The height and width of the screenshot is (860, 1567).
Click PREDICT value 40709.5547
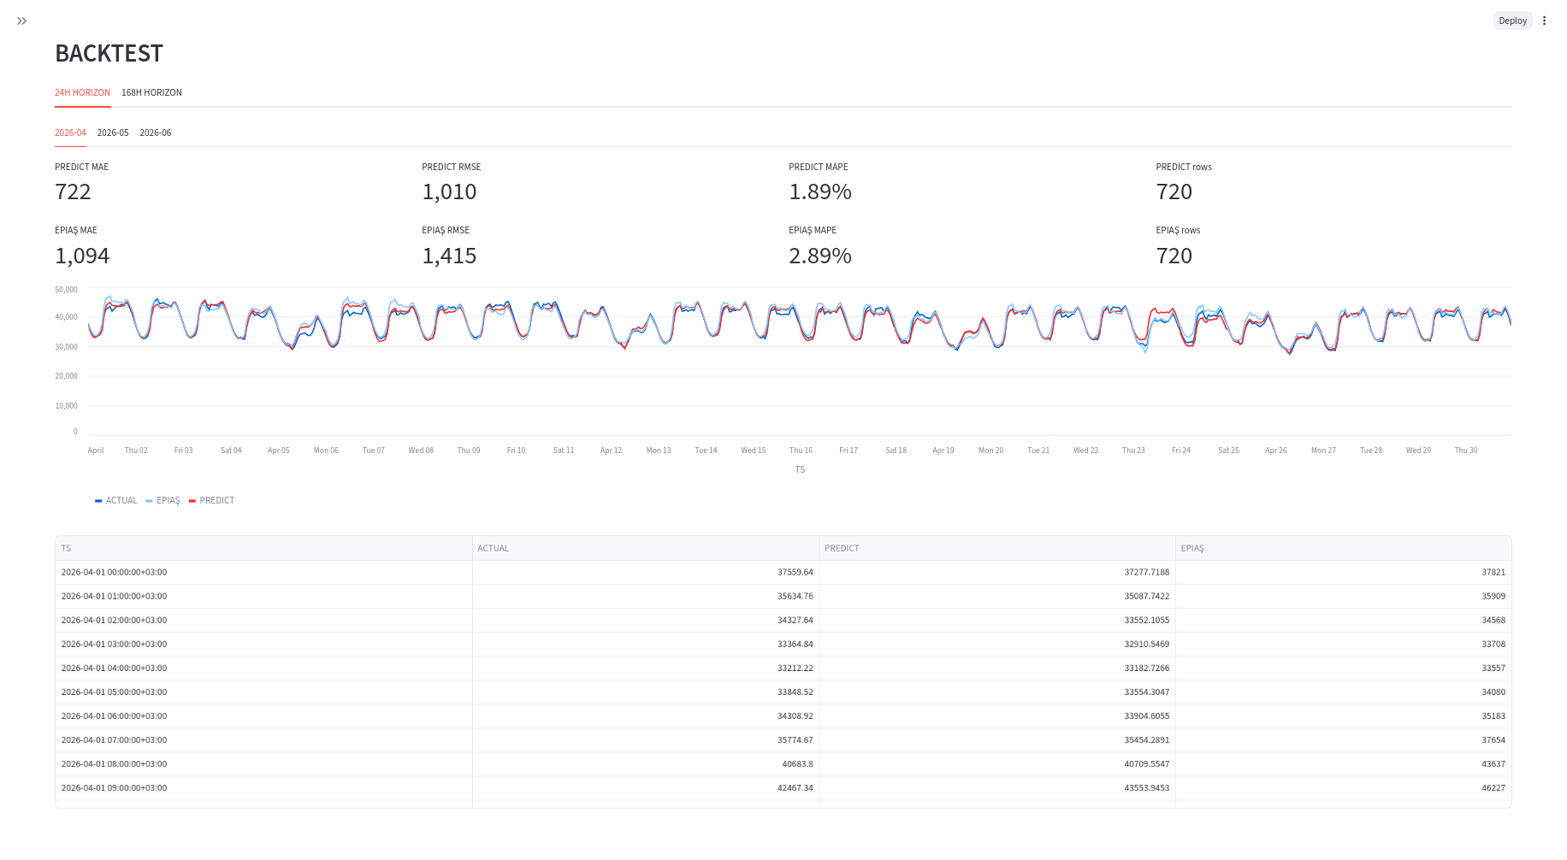997,763
